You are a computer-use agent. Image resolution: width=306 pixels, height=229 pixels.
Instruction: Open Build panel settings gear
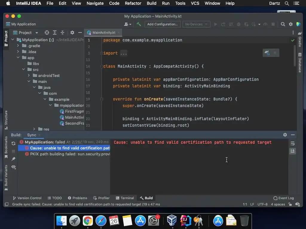(285, 135)
